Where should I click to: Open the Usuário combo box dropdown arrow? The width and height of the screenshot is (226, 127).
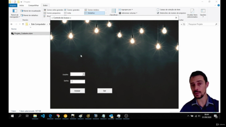point(83,74)
